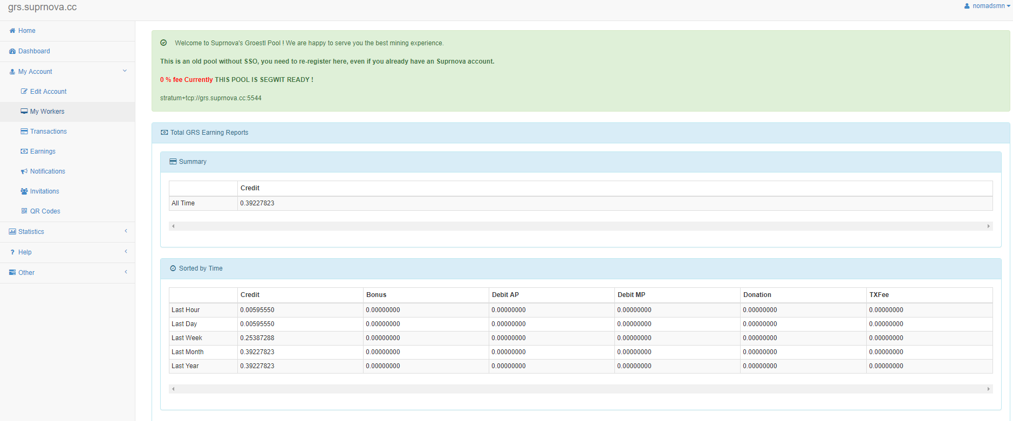Click the Edit Account pencil icon
The width and height of the screenshot is (1013, 421).
pos(24,92)
